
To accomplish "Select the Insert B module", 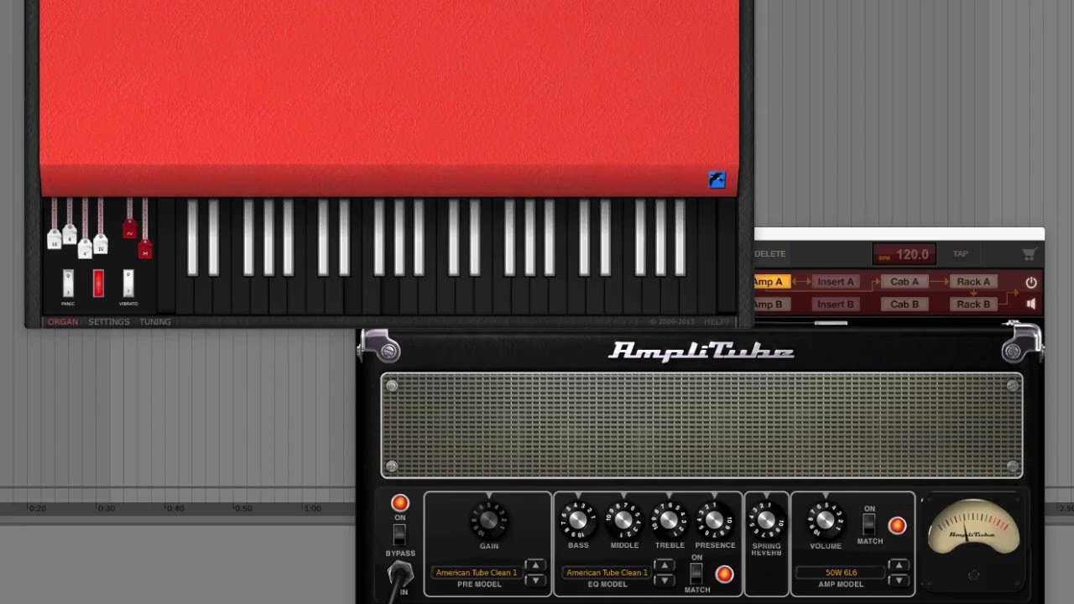I will coord(836,305).
